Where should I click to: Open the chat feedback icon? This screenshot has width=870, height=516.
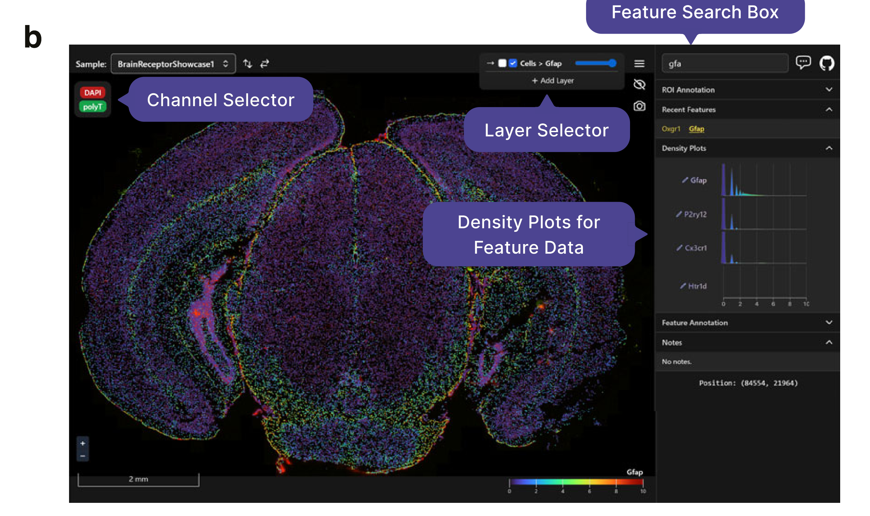point(803,63)
